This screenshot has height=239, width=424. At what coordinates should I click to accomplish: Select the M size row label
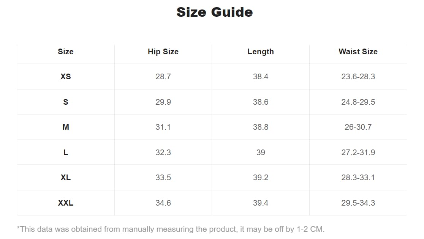pyautogui.click(x=66, y=127)
